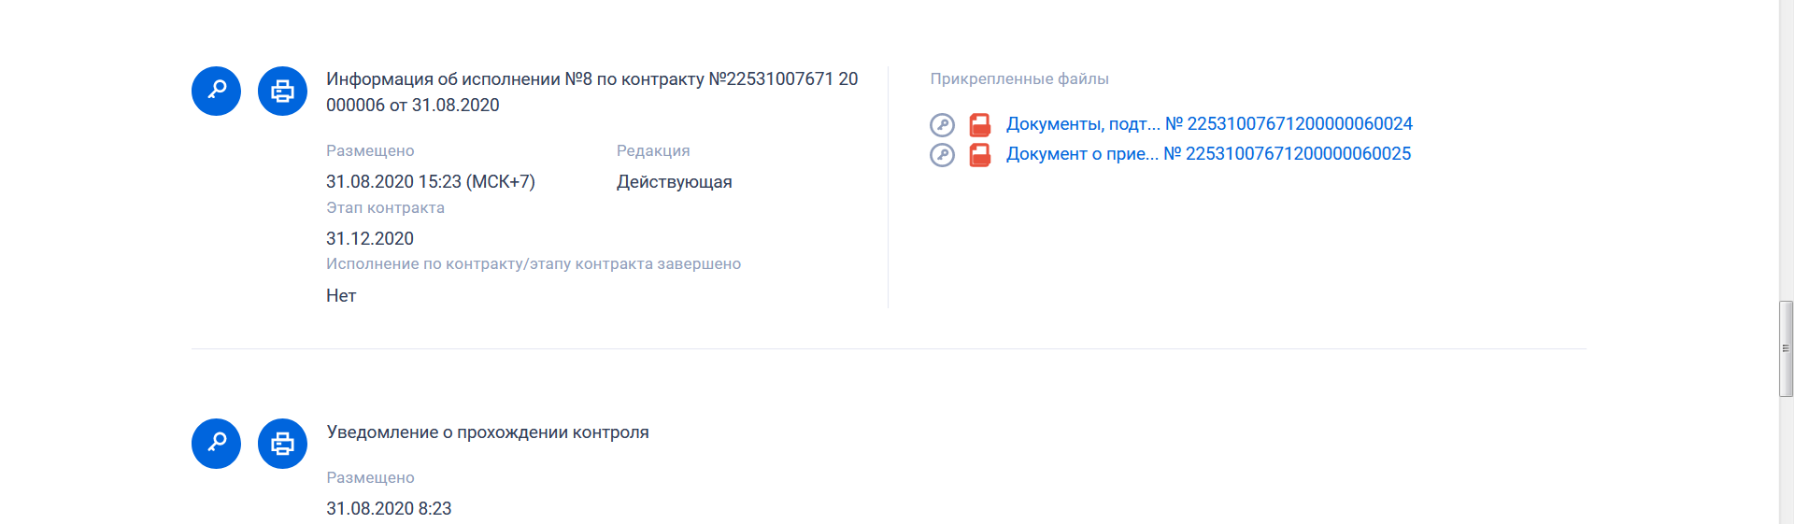Click the Действующая edition value
This screenshot has width=1794, height=524.
674,182
